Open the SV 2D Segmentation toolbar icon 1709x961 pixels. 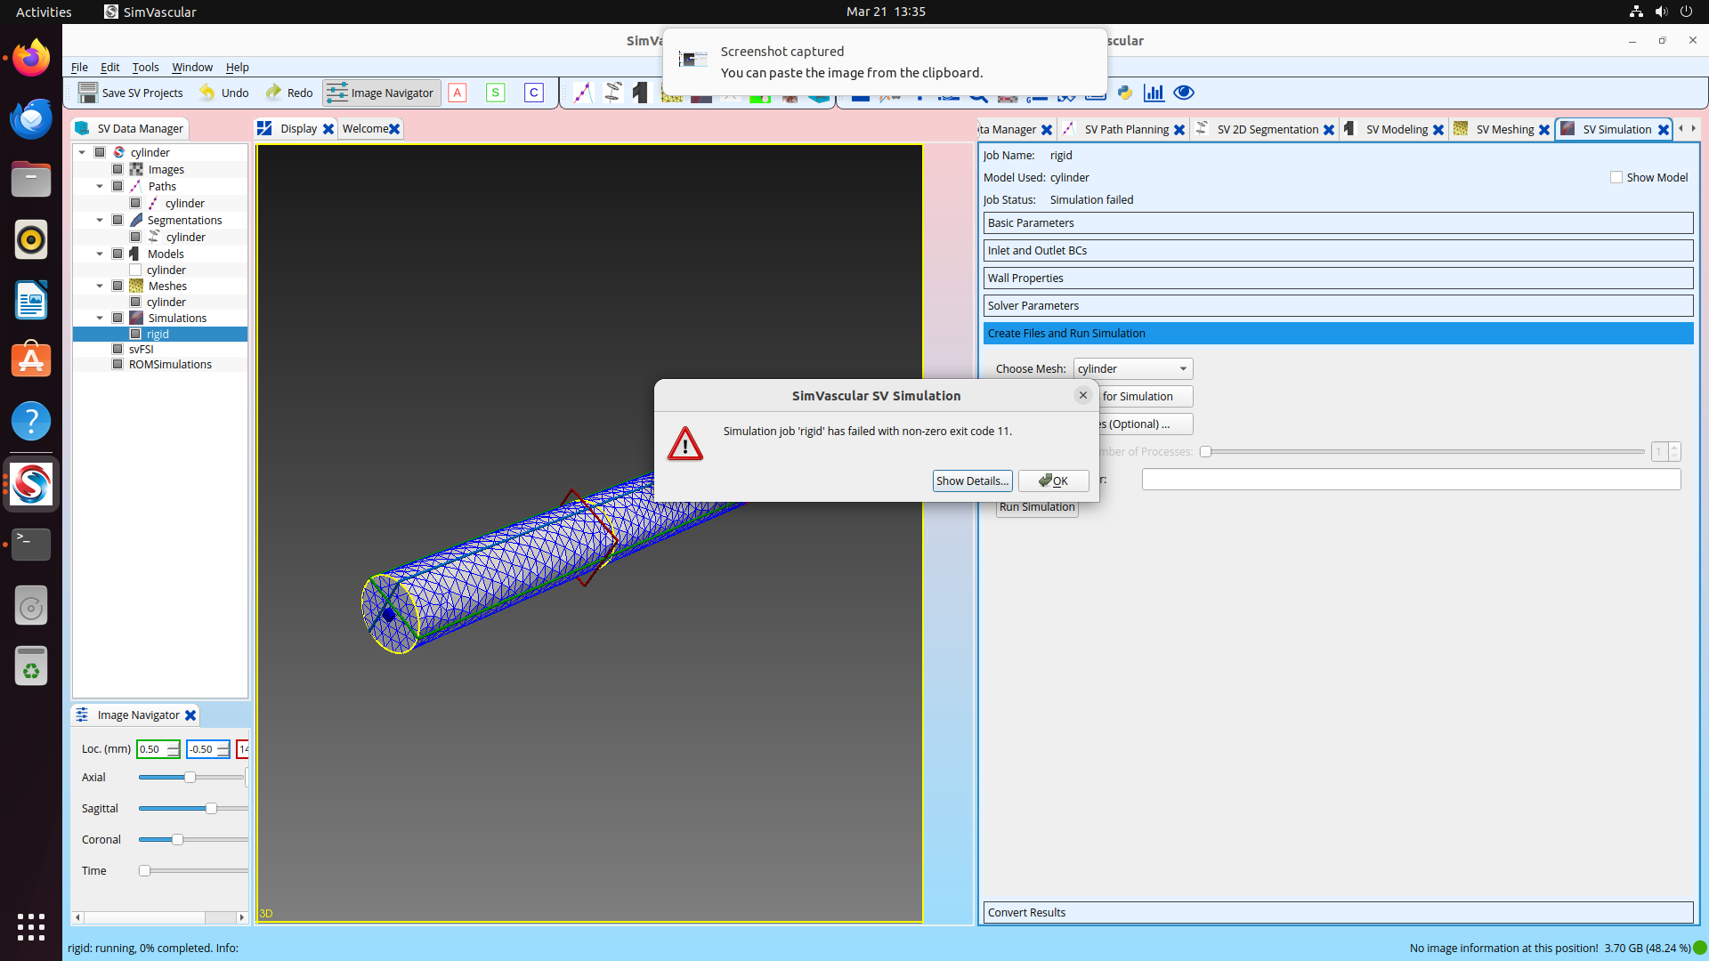[x=612, y=93]
